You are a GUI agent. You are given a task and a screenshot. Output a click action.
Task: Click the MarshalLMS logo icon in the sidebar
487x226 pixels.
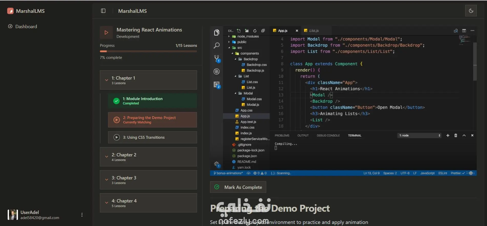pyautogui.click(x=10, y=11)
